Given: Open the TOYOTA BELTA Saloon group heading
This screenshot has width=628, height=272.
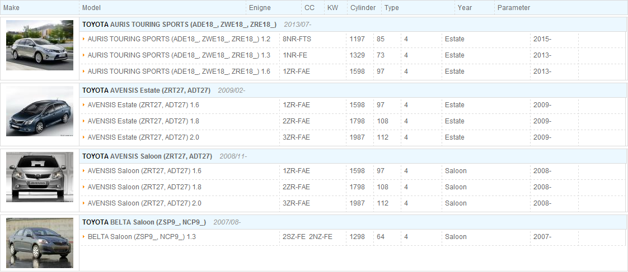Looking at the screenshot, I should point(144,222).
